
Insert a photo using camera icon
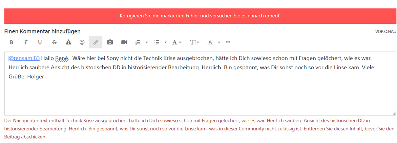click(x=110, y=42)
